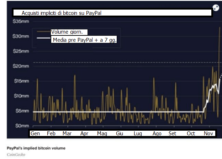Click the $25mm y-axis label

pyautogui.click(x=21, y=51)
